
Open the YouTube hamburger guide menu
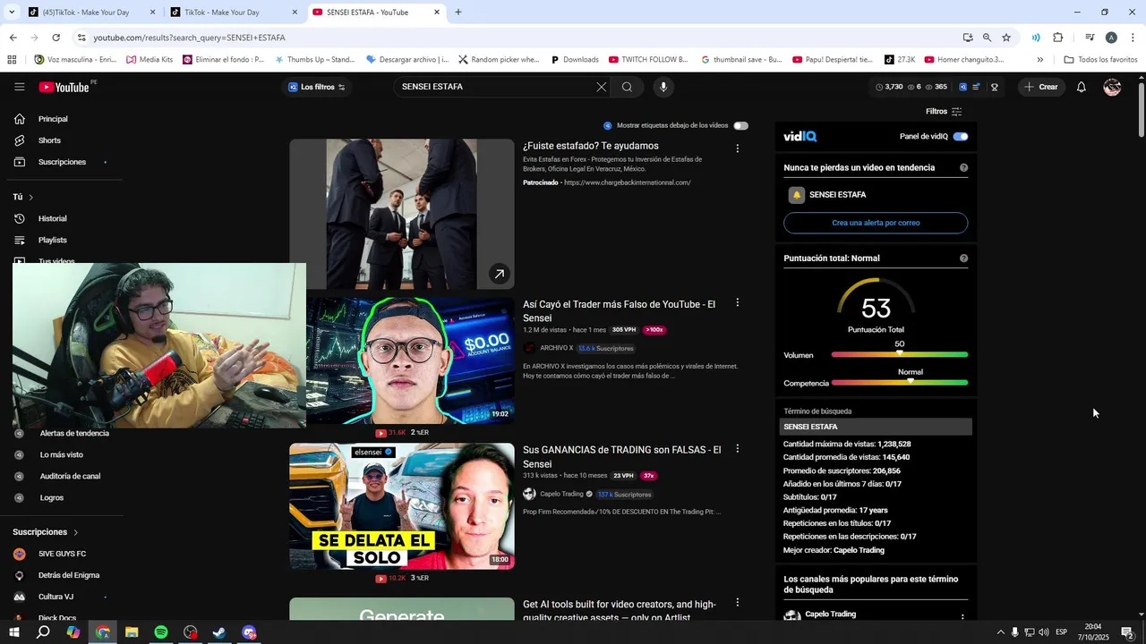coord(20,87)
